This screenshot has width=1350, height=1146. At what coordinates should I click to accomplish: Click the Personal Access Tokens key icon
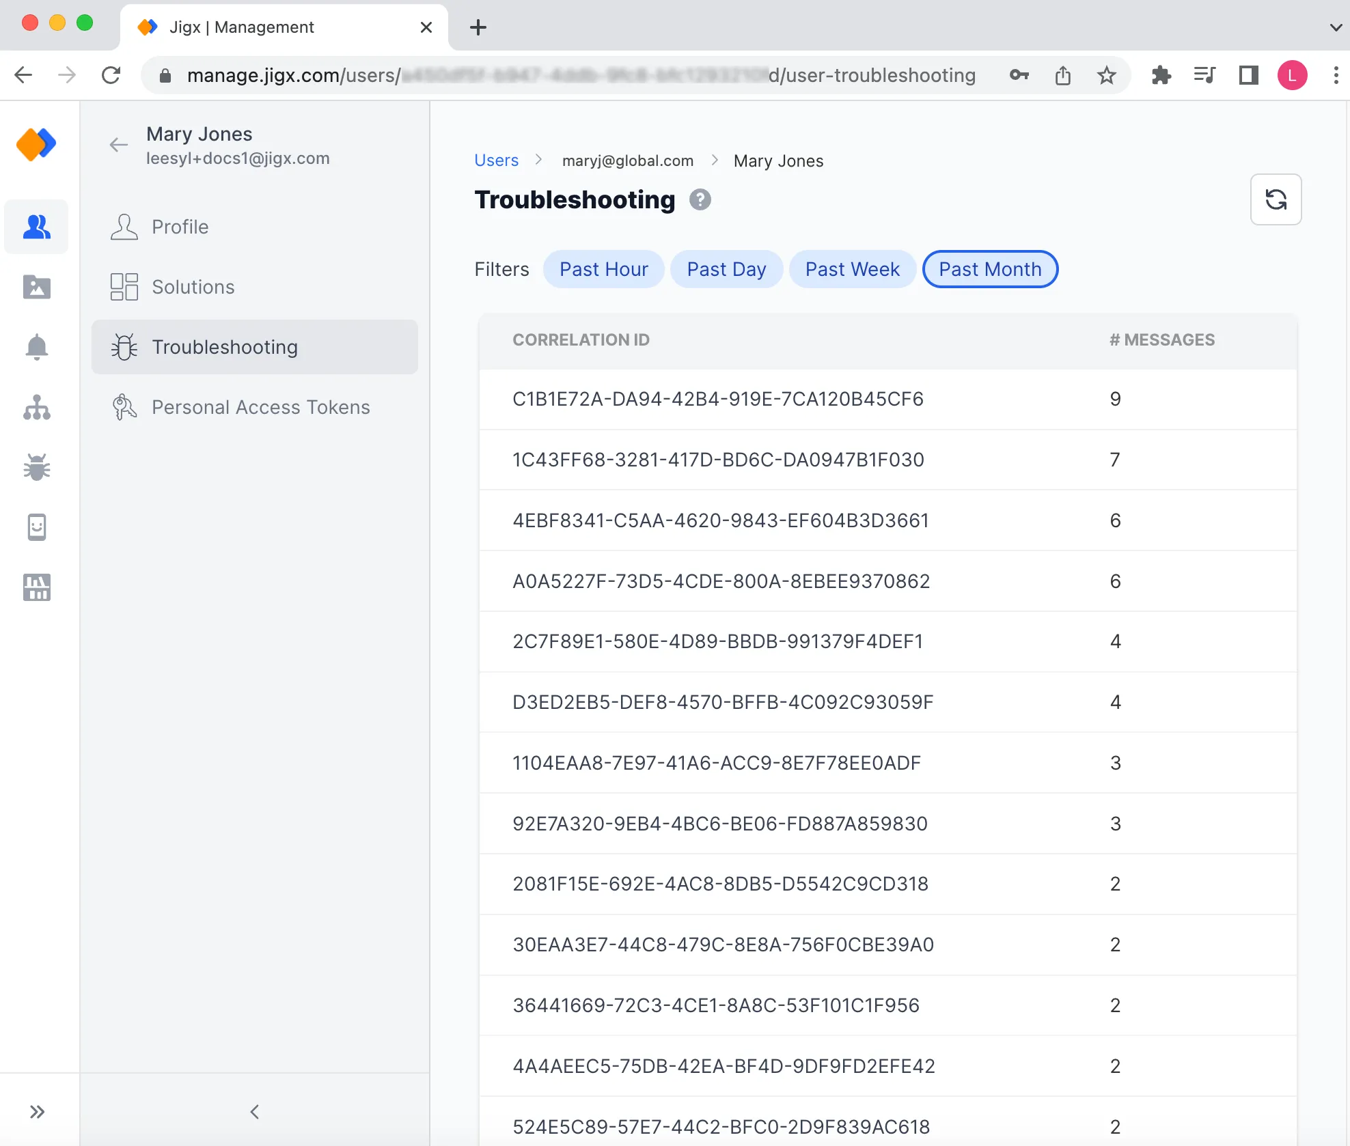pyautogui.click(x=124, y=407)
